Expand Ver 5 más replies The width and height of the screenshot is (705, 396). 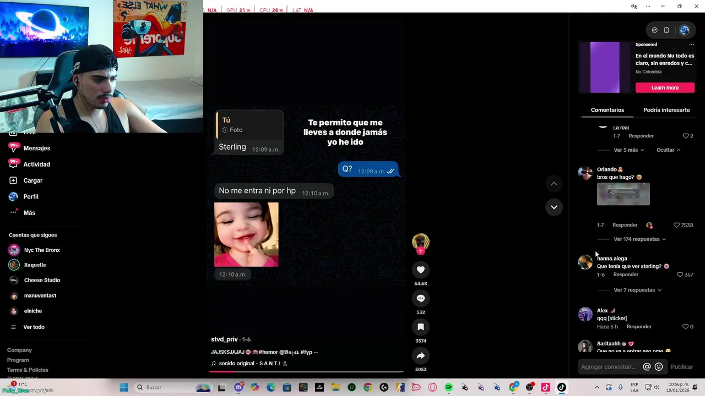(x=629, y=150)
